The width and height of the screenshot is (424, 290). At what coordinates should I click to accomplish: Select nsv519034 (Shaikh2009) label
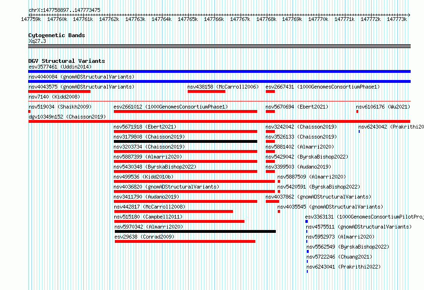60,107
